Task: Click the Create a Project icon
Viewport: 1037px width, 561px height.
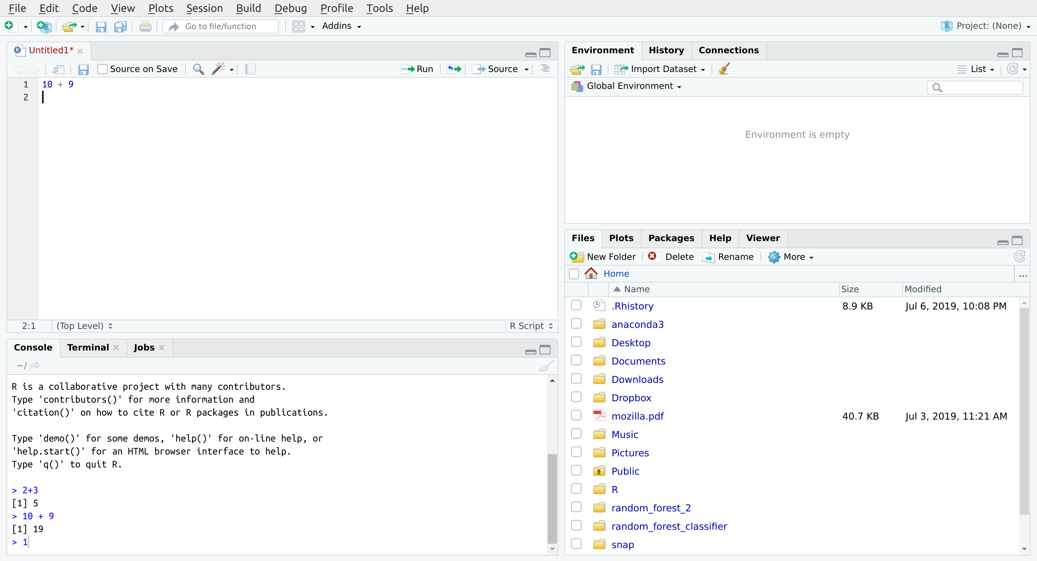Action: click(44, 26)
